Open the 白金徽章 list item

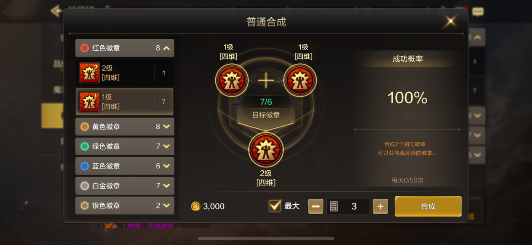click(124, 186)
